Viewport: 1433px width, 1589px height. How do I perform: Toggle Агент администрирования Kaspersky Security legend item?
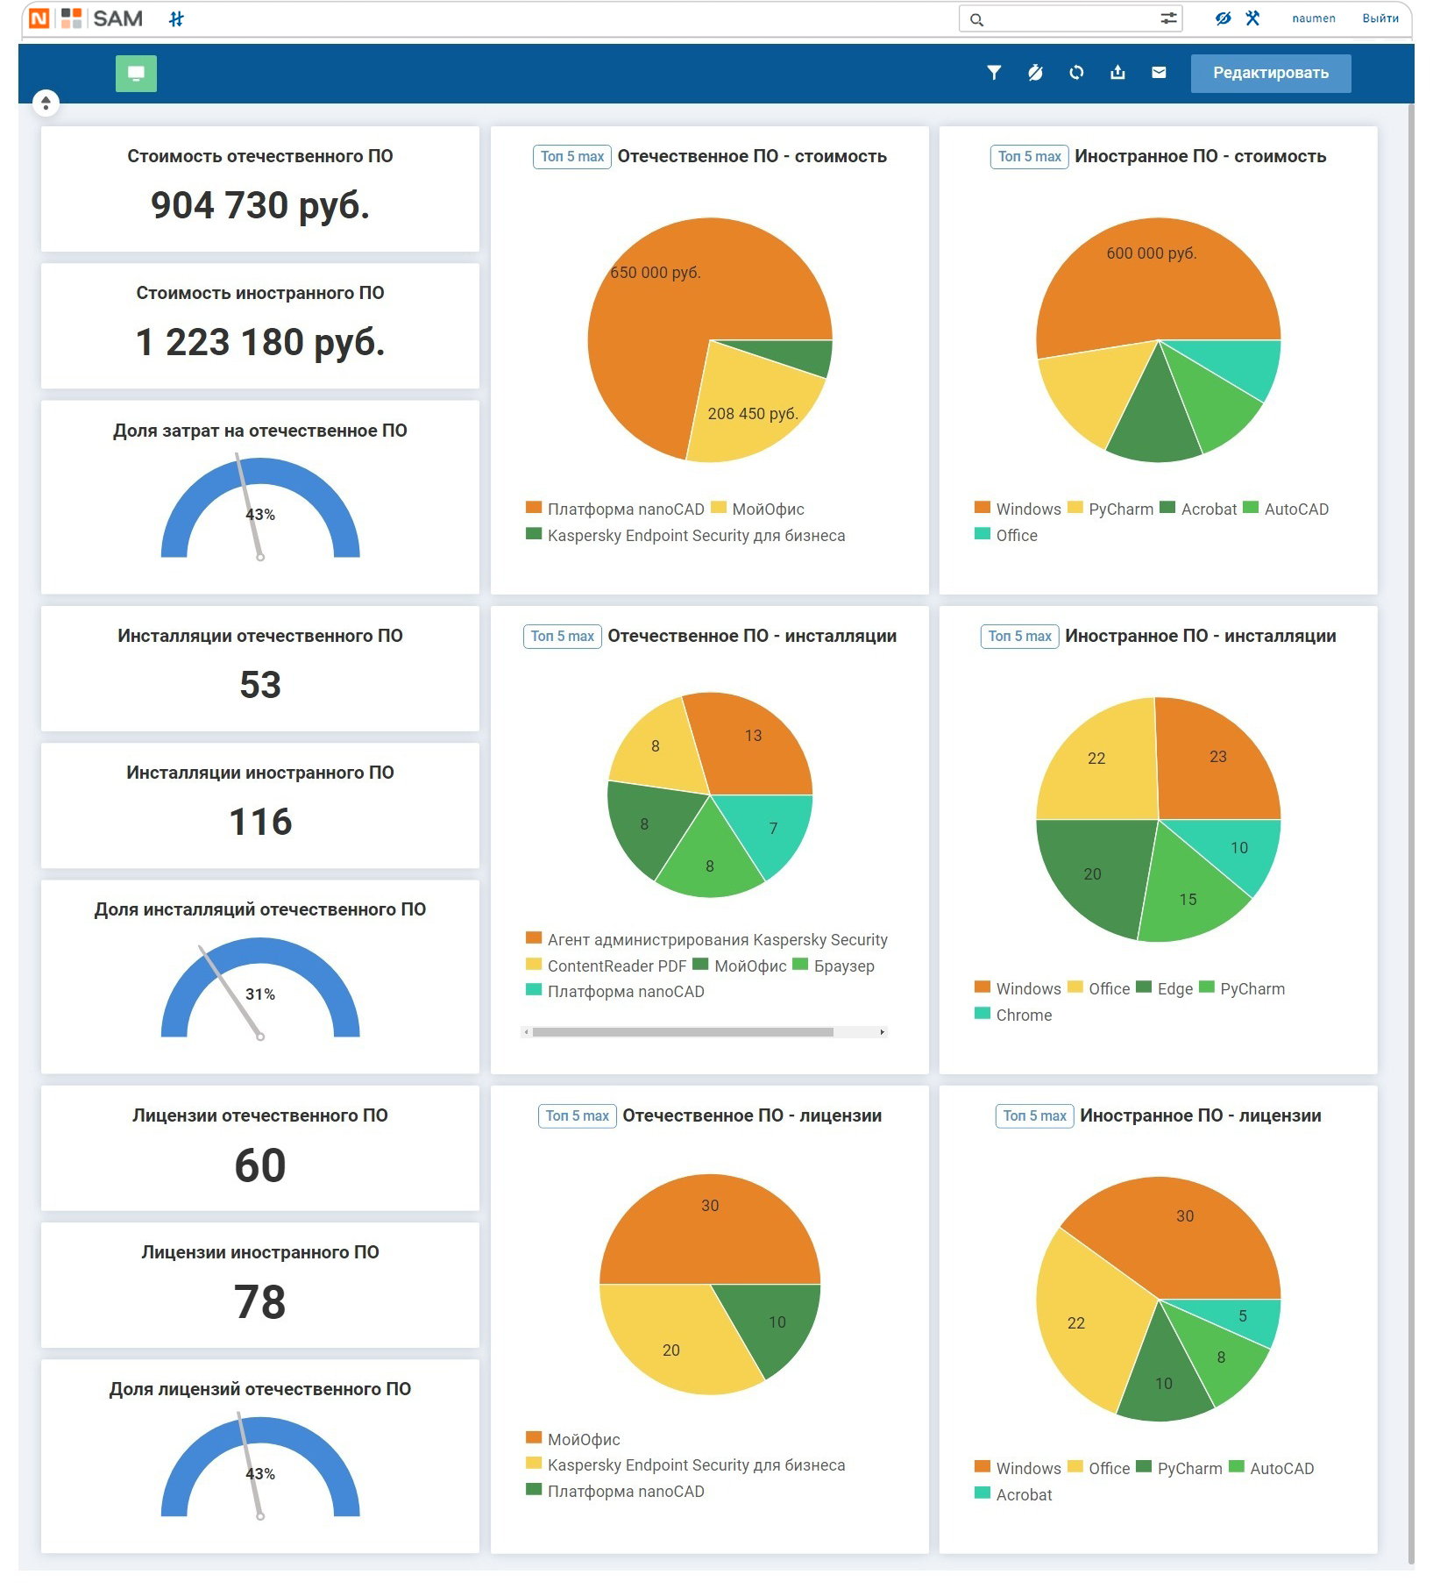(706, 940)
